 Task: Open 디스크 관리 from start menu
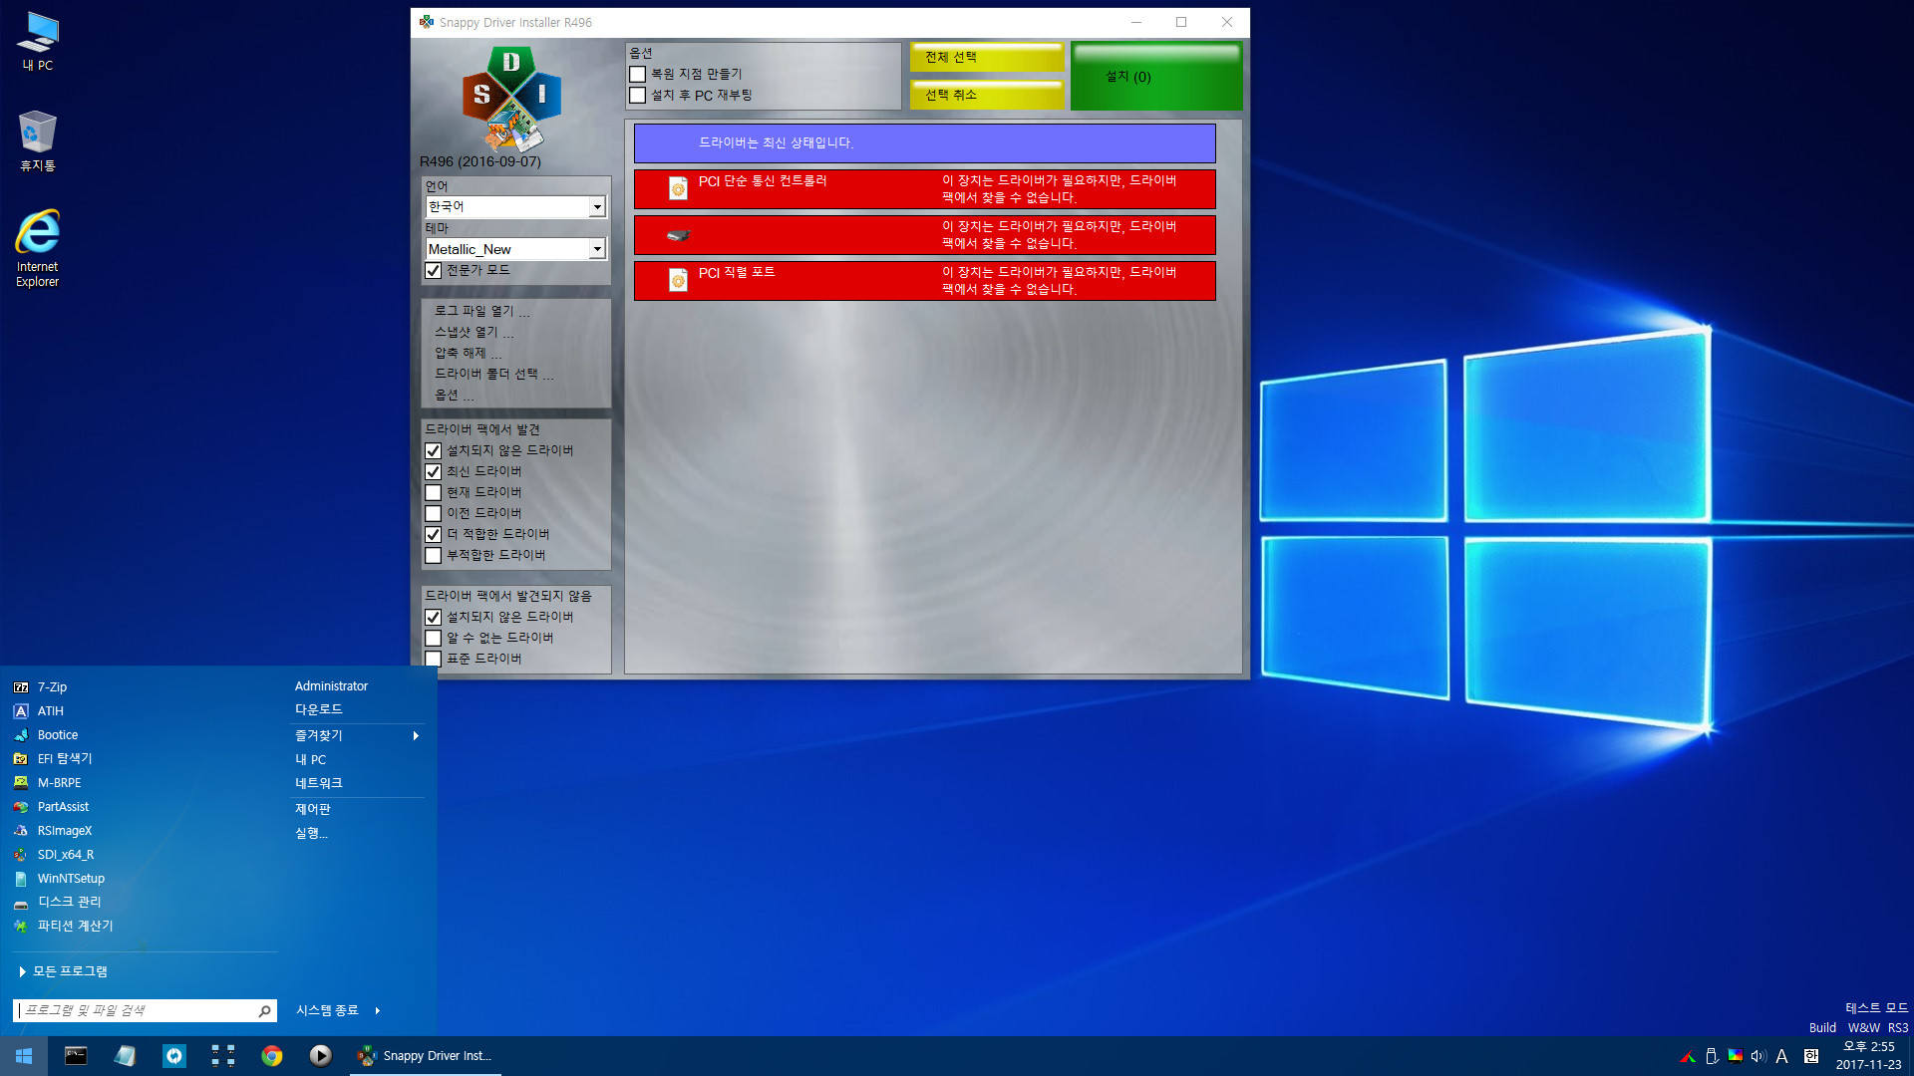click(x=69, y=903)
